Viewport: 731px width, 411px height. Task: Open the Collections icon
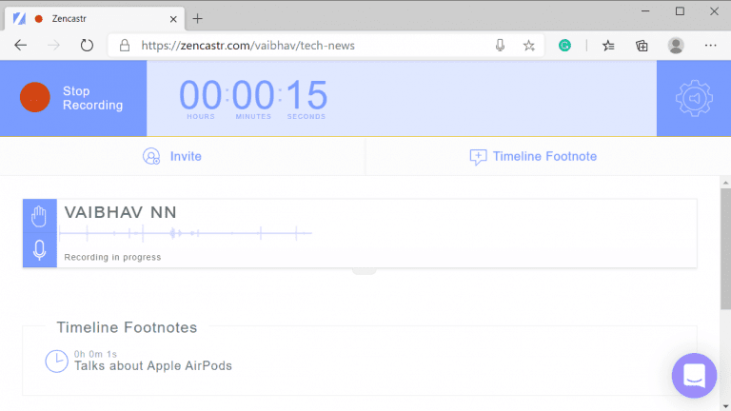[x=642, y=46]
